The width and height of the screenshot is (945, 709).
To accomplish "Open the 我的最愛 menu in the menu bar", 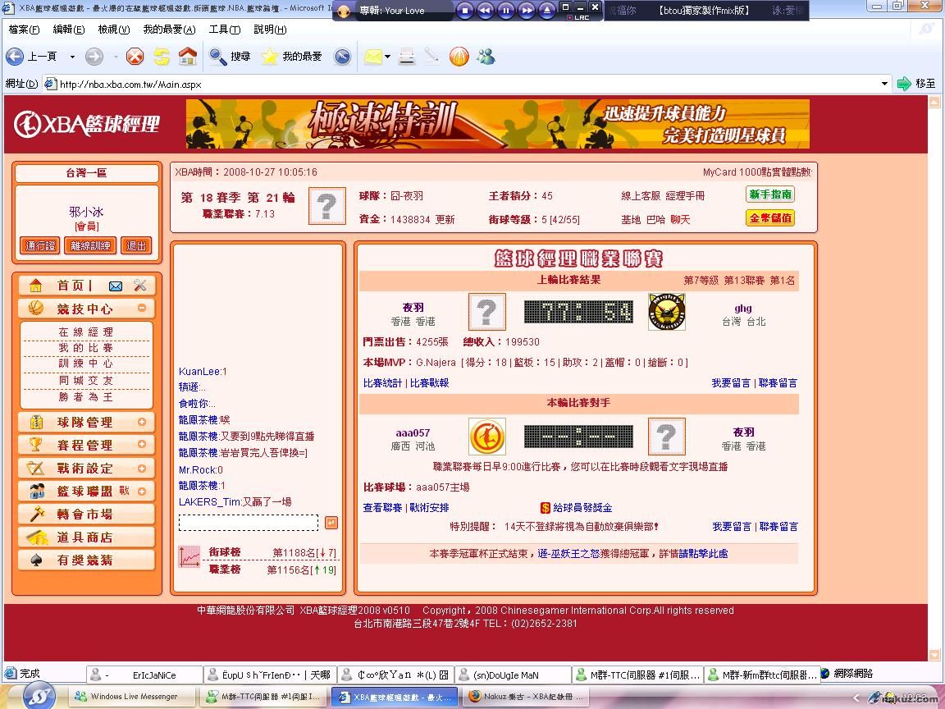I will pos(169,30).
